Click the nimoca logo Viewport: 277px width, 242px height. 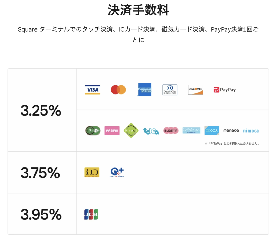[251, 131]
